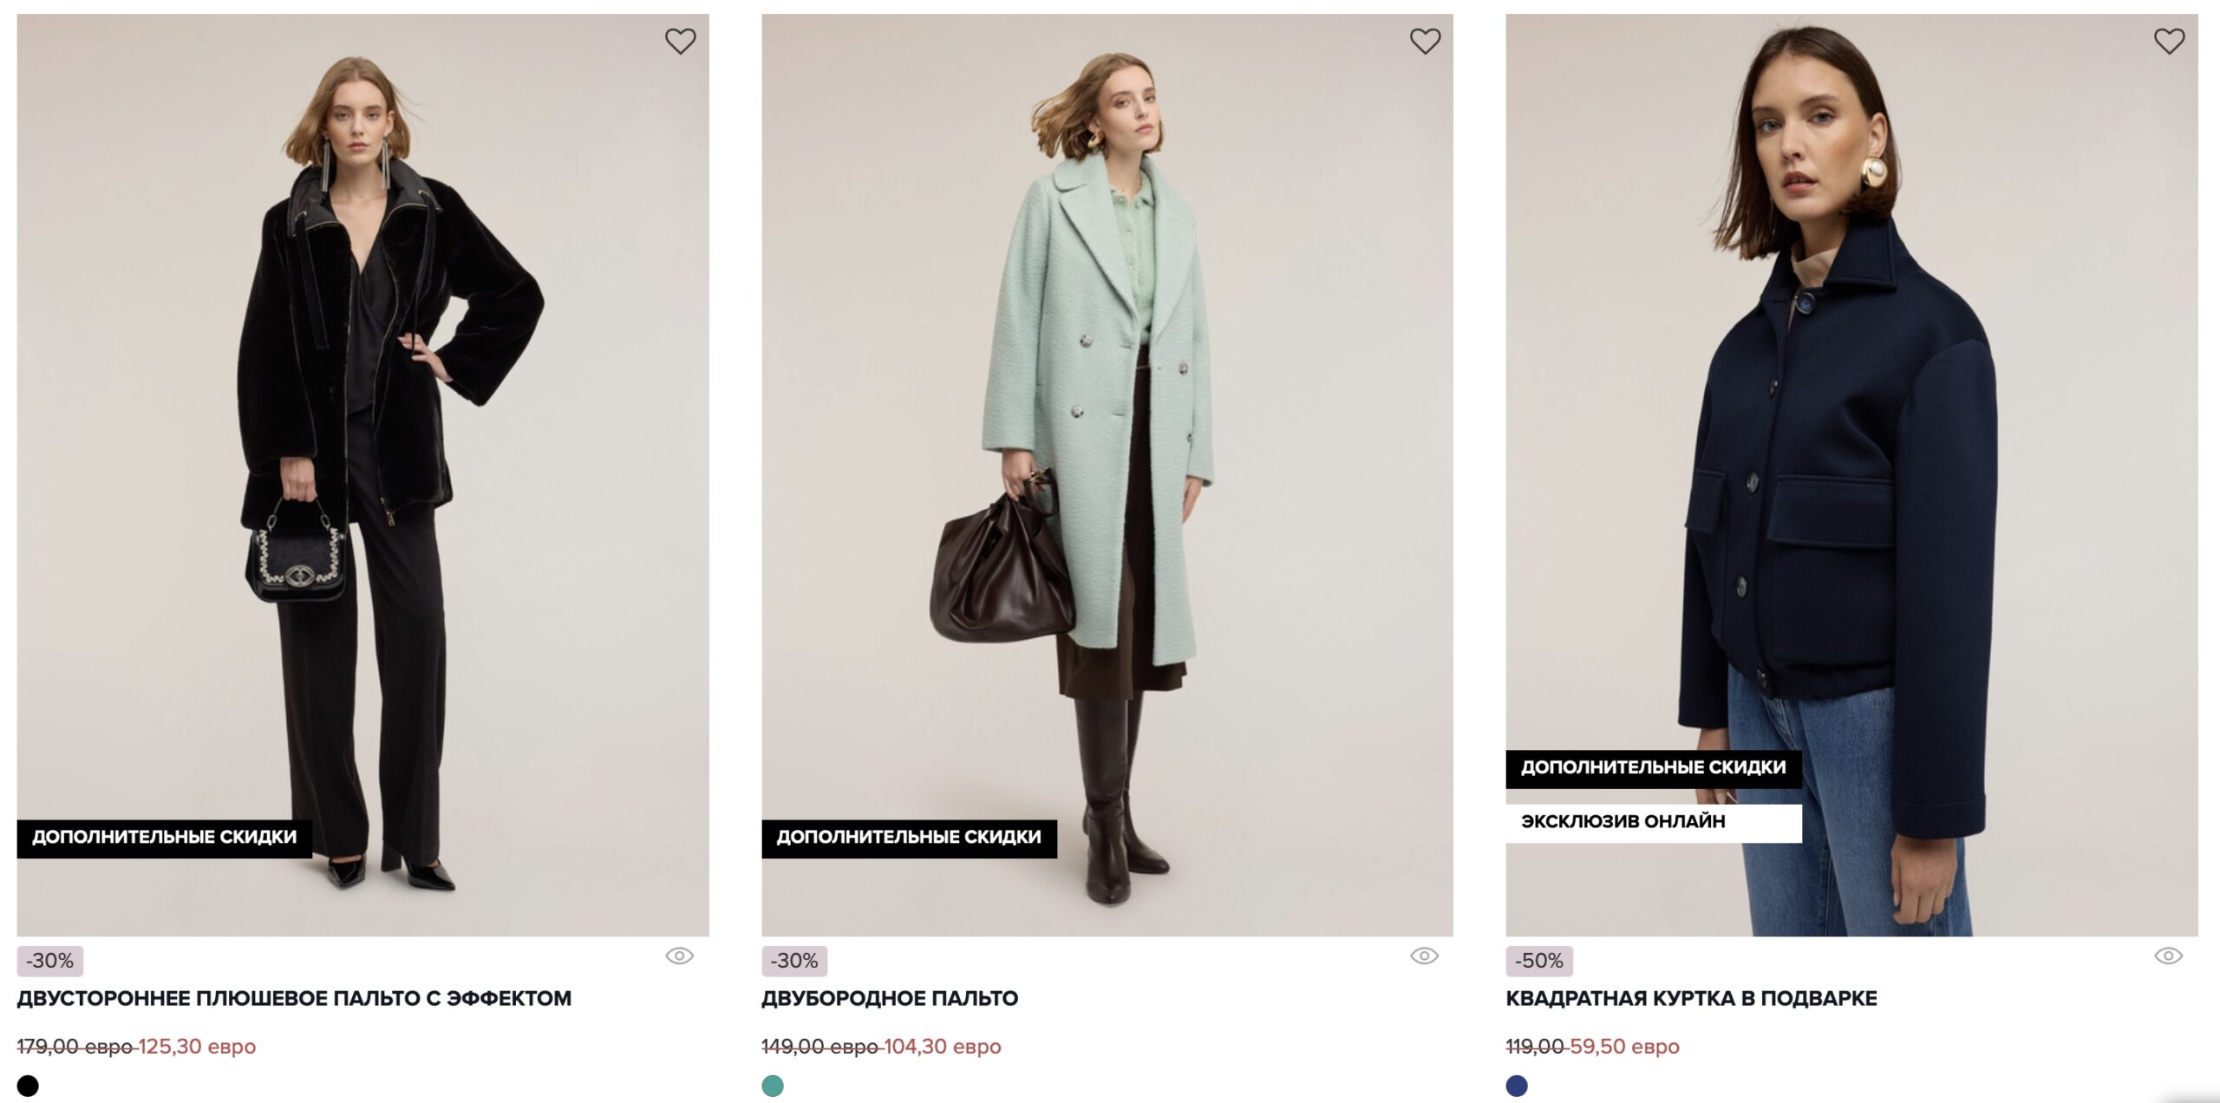Click the 125,30 евро sale price
Viewport: 2220px width, 1103px height.
[197, 1047]
